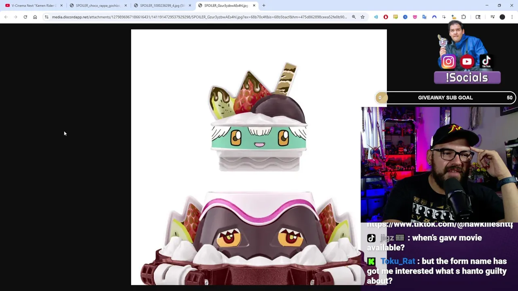Viewport: 518px width, 291px height.
Task: Switch to the SPOILER_1000236299_4.jpg tab
Action: point(162,6)
